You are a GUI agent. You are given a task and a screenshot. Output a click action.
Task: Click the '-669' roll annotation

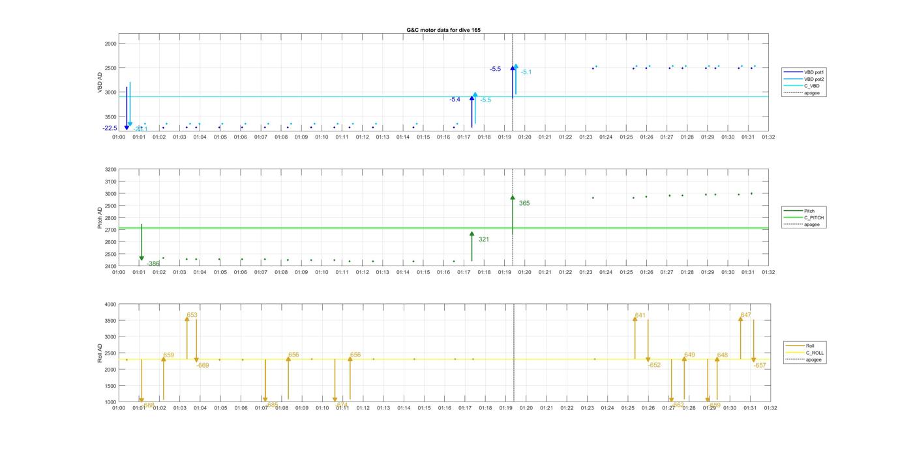(203, 366)
